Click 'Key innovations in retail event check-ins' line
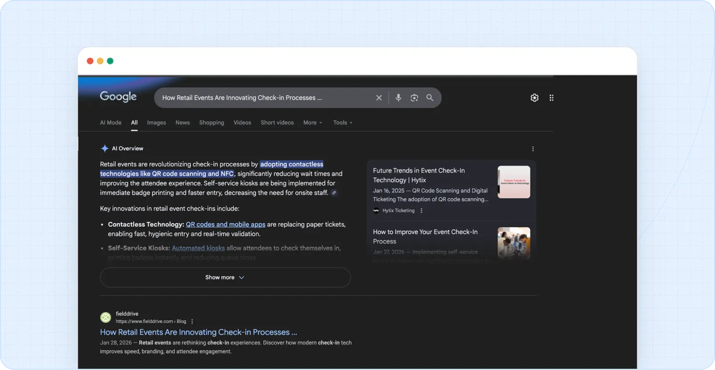This screenshot has width=715, height=370. (x=169, y=209)
